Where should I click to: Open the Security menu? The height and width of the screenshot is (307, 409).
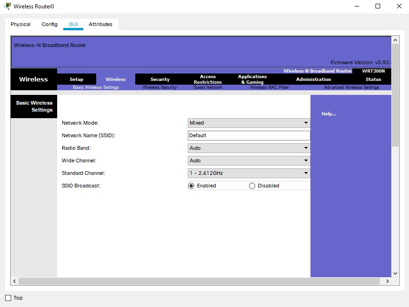click(x=160, y=80)
